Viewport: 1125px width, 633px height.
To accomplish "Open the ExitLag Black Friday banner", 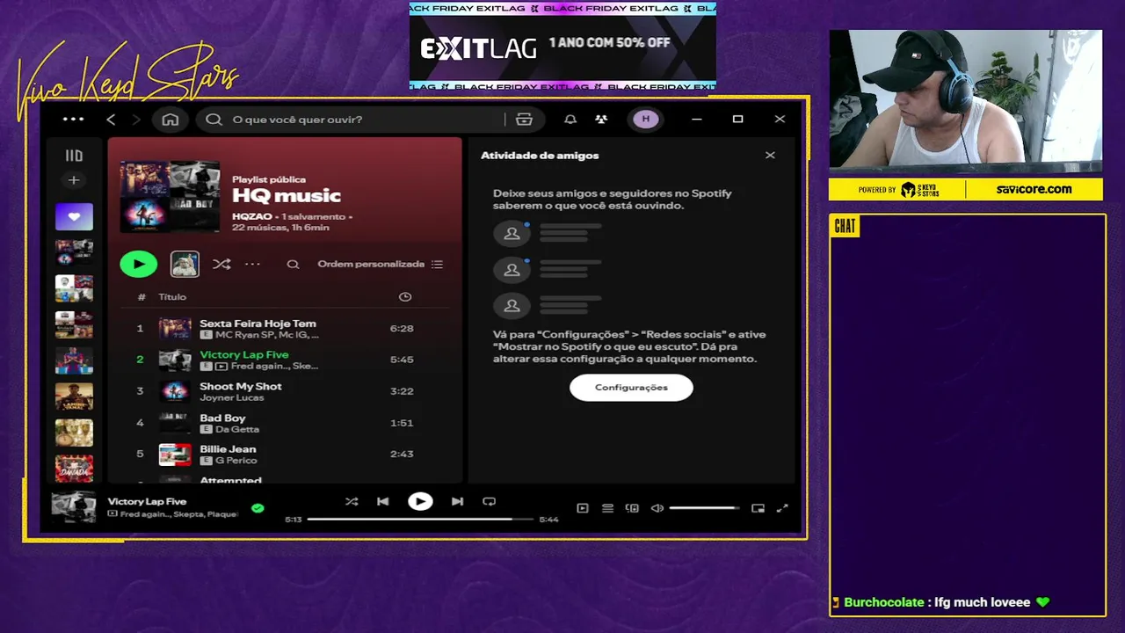I will click(562, 45).
